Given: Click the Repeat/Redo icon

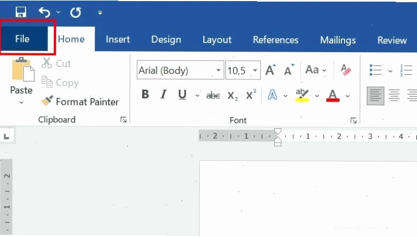Looking at the screenshot, I should [76, 12].
